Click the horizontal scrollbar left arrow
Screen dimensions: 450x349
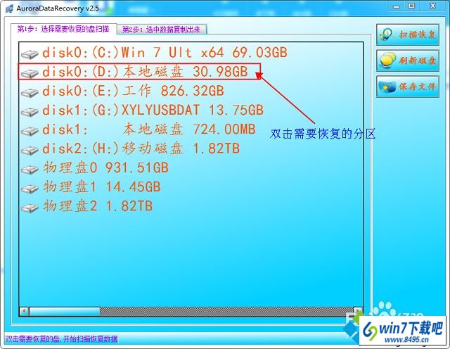tap(24, 312)
